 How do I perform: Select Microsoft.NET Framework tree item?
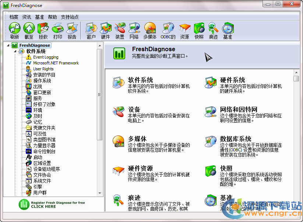[56, 63]
